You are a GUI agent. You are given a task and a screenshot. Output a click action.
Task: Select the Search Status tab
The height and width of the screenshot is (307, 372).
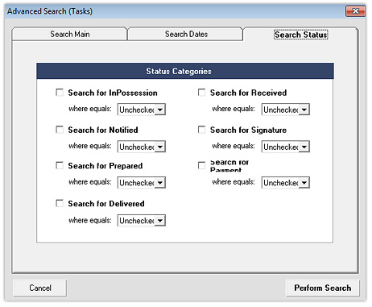click(300, 35)
